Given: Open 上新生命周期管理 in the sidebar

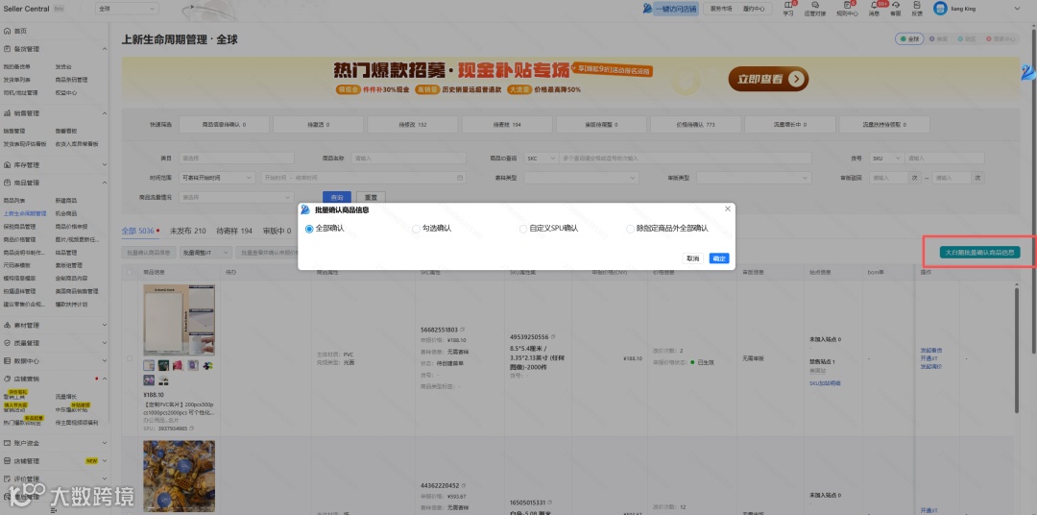Looking at the screenshot, I should pyautogui.click(x=24, y=214).
